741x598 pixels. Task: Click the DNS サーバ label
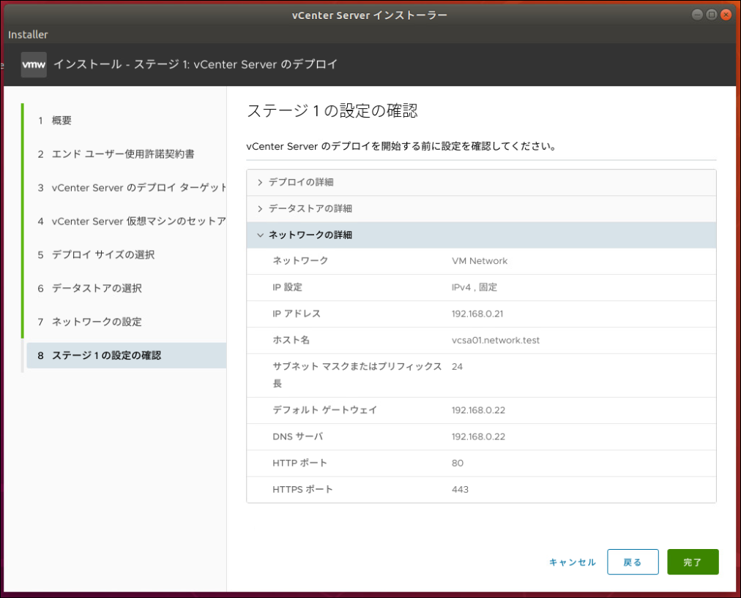pos(298,436)
